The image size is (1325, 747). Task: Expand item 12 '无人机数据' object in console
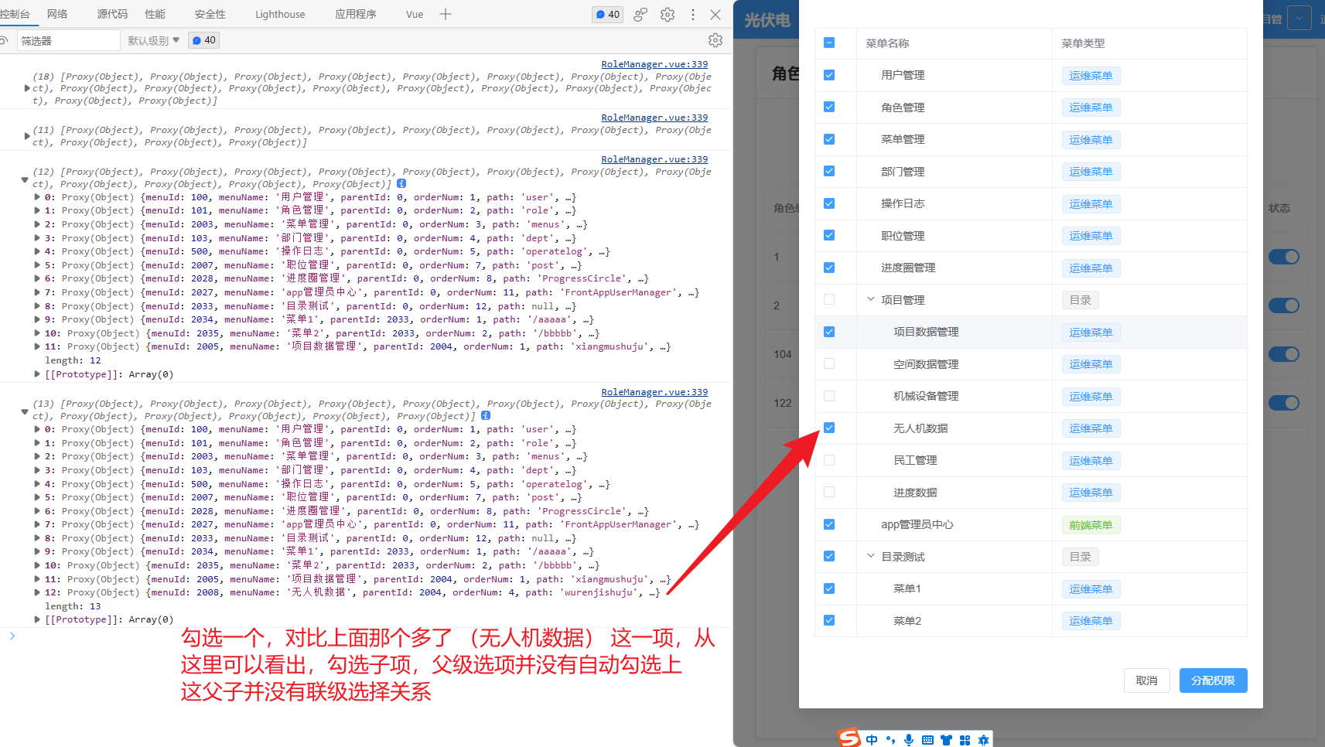click(x=37, y=592)
